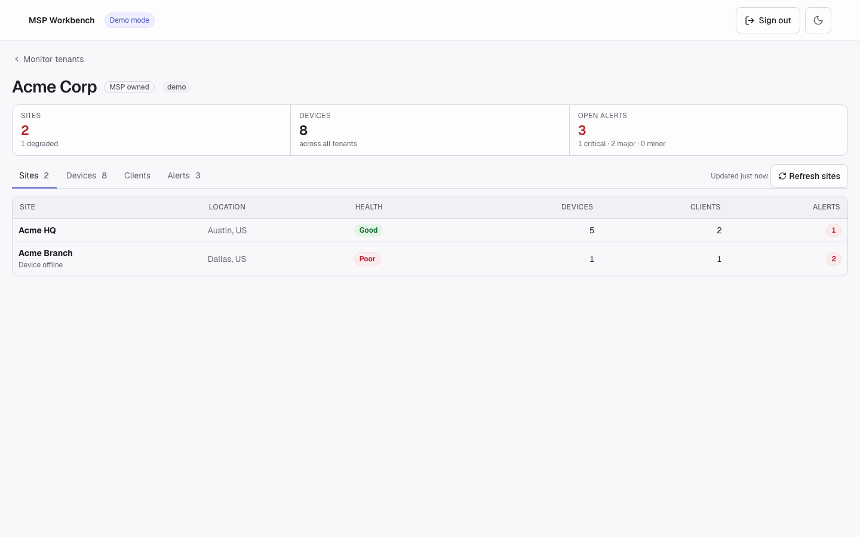Click the Refresh sites button
Screen dimensions: 860x537
pos(809,176)
